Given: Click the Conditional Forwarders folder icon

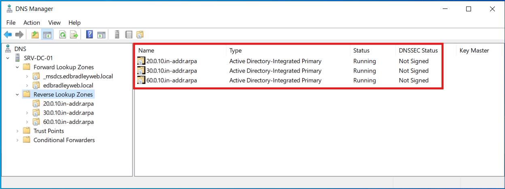Looking at the screenshot, I should [27, 140].
